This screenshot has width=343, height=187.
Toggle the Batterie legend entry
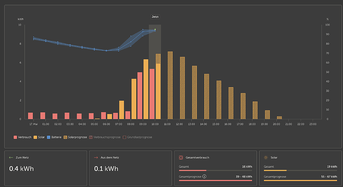pyautogui.click(x=54, y=137)
